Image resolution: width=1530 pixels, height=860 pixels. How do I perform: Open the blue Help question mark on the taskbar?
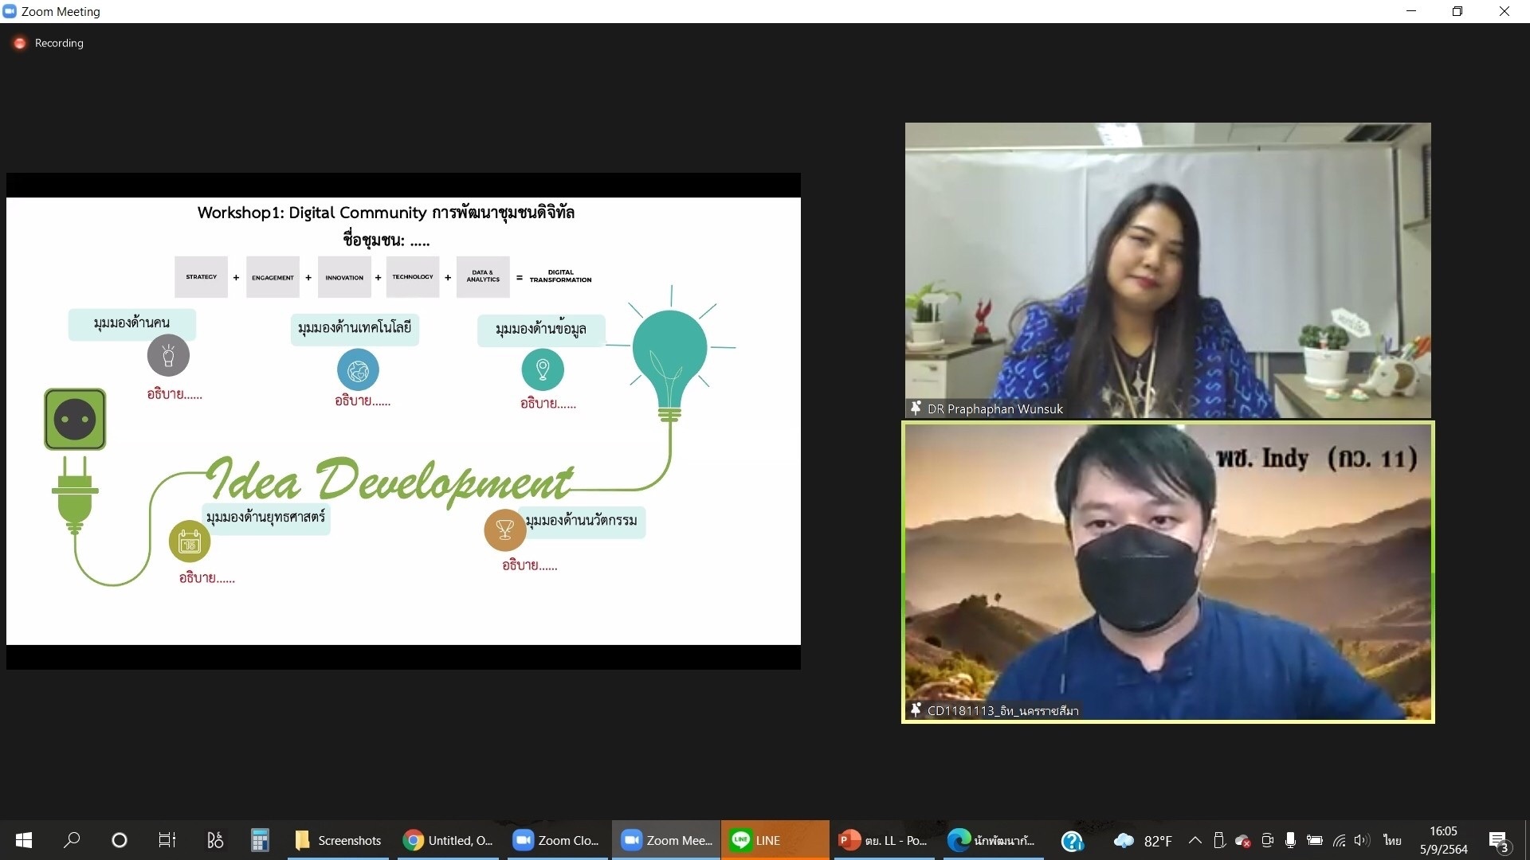pyautogui.click(x=1073, y=840)
